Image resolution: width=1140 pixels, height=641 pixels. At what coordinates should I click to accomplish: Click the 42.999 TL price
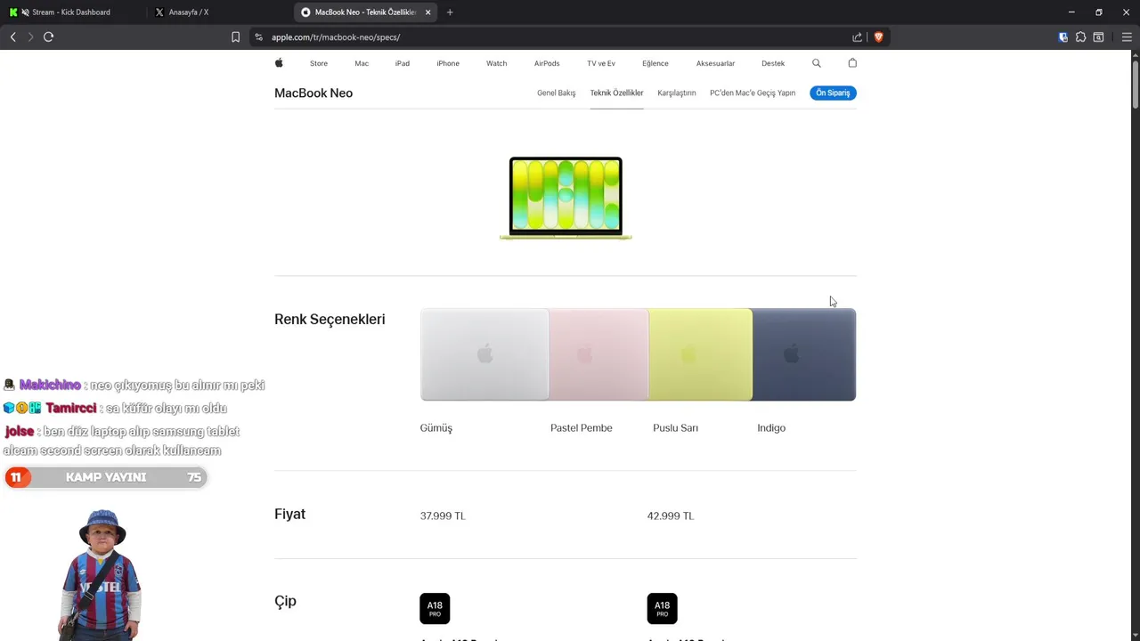click(x=671, y=515)
